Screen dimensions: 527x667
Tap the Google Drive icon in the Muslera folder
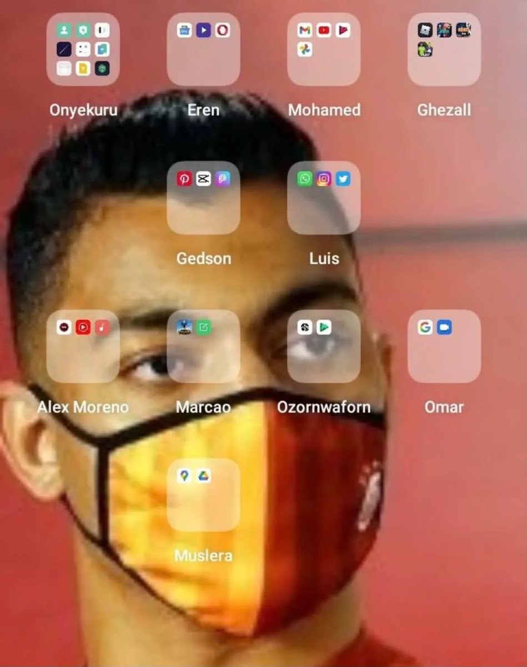pyautogui.click(x=203, y=476)
